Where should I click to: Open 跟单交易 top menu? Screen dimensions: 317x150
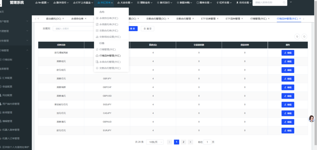204,2
